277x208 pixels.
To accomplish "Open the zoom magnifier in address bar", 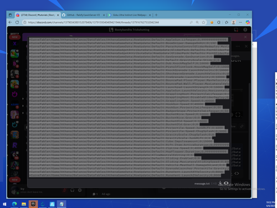I will point(197,22).
